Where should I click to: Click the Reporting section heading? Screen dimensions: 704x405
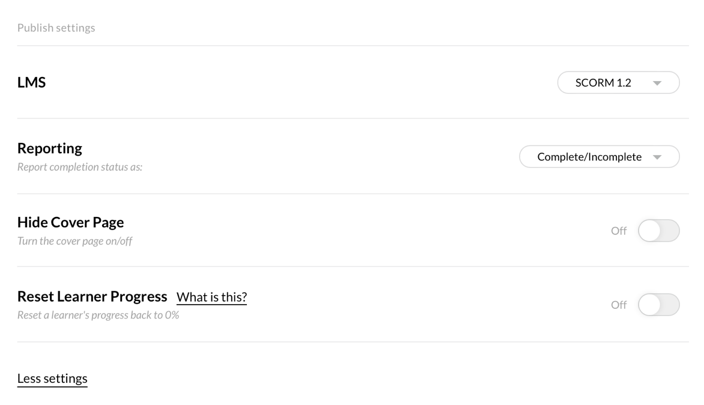click(49, 148)
